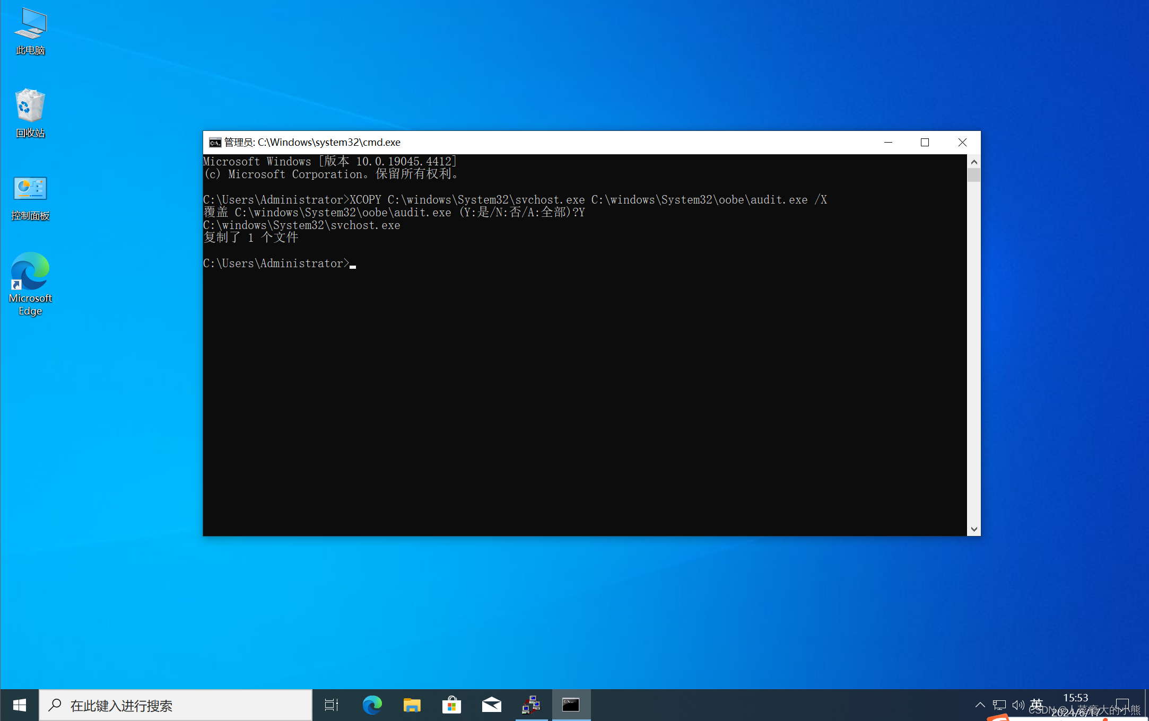Click the 'C:\windows\System32\svchost.exe' output line

[302, 225]
